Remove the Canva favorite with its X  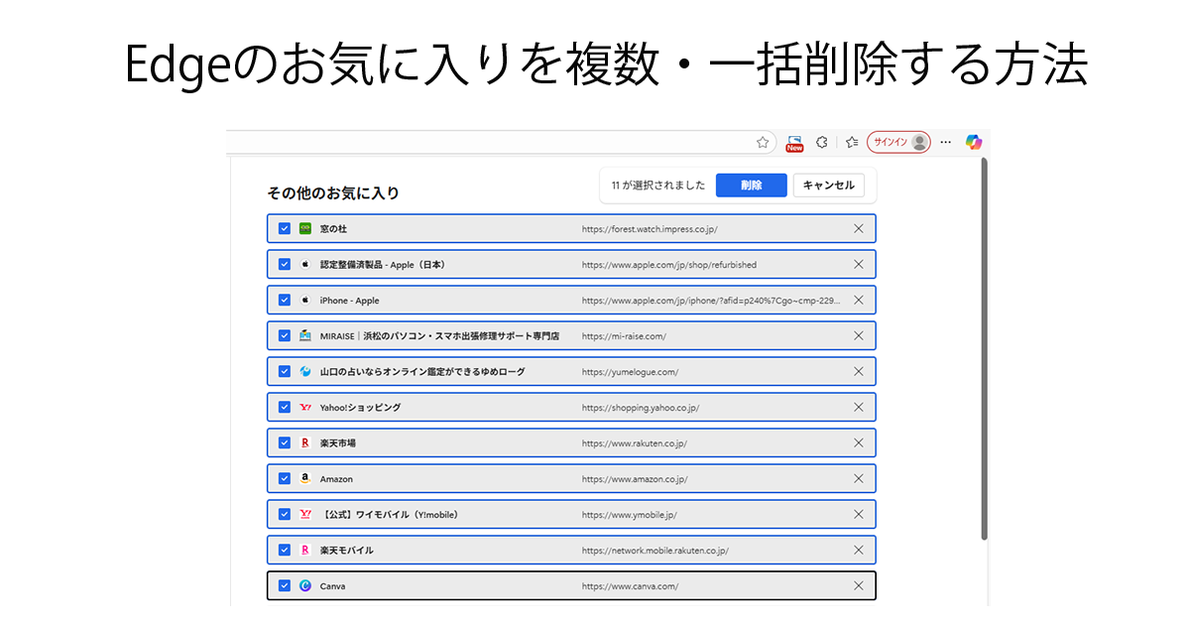coord(859,586)
